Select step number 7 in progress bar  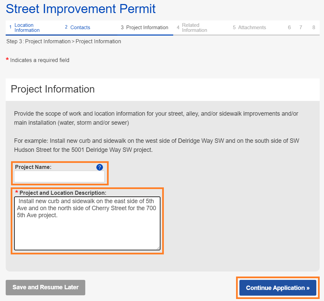tap(301, 27)
